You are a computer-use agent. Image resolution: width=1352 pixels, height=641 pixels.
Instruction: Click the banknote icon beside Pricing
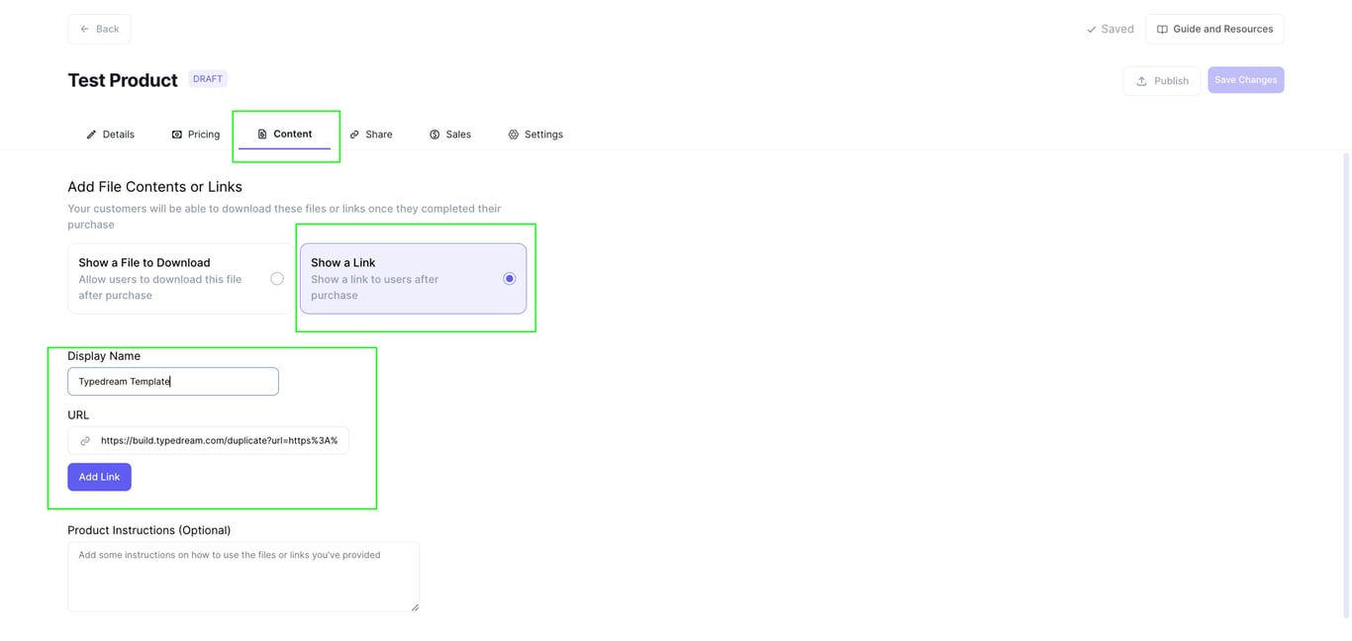(x=177, y=135)
